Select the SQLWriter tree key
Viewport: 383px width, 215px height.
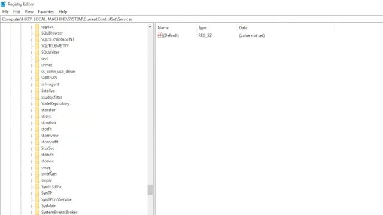click(x=50, y=53)
